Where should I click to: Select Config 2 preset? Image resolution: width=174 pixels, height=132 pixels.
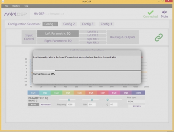pyautogui.click(x=69, y=24)
